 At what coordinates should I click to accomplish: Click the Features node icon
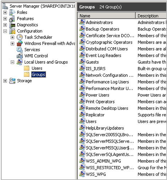coord(12,19)
